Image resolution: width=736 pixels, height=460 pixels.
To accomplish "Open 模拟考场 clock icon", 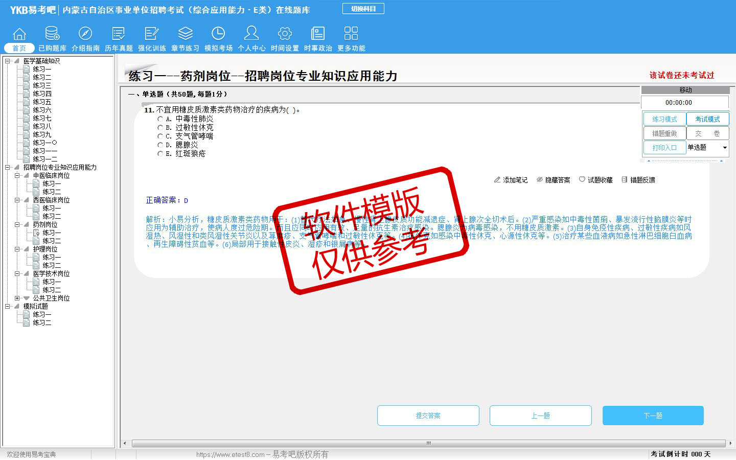I will [218, 34].
